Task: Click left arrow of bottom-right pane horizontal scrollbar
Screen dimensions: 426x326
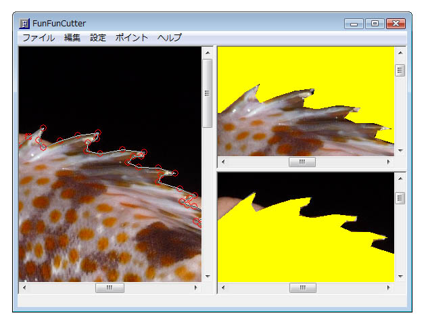Action: 223,287
